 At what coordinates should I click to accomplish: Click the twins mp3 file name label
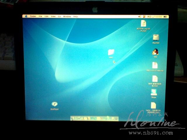click(153, 111)
